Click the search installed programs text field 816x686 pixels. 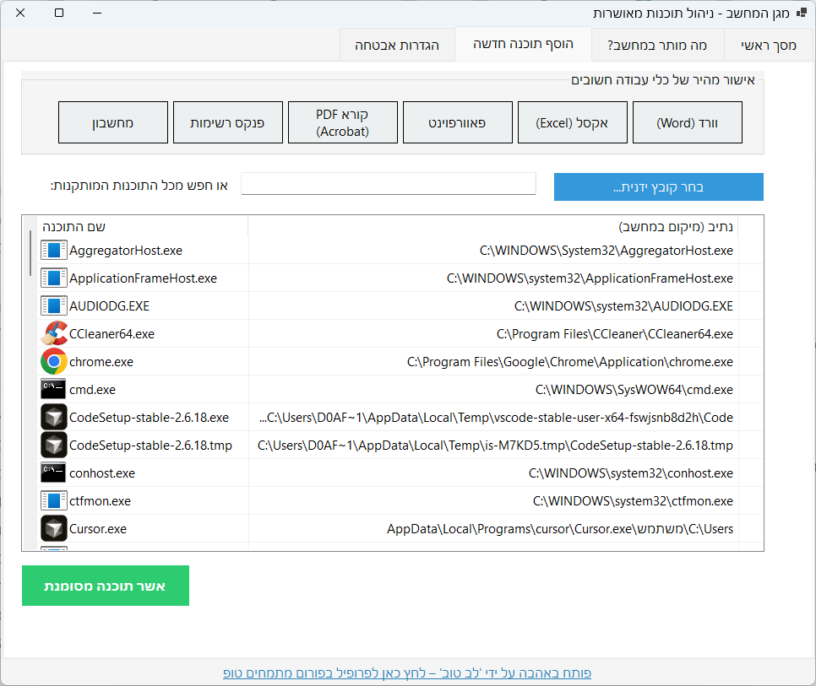pyautogui.click(x=389, y=184)
